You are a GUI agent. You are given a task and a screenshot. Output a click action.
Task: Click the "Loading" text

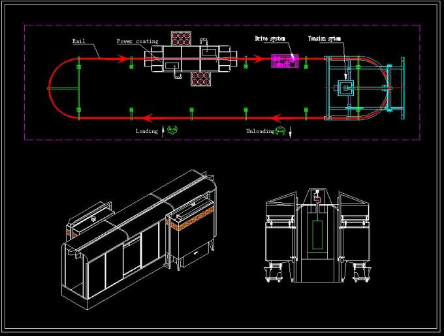click(x=146, y=131)
